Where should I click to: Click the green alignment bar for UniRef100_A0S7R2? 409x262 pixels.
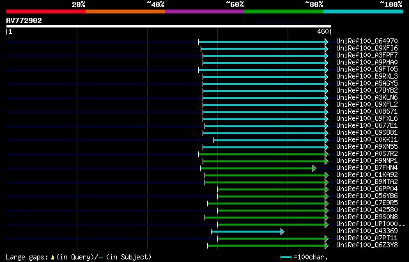click(261, 155)
